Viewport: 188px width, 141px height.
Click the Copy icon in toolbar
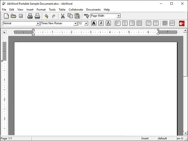[x=70, y=16]
